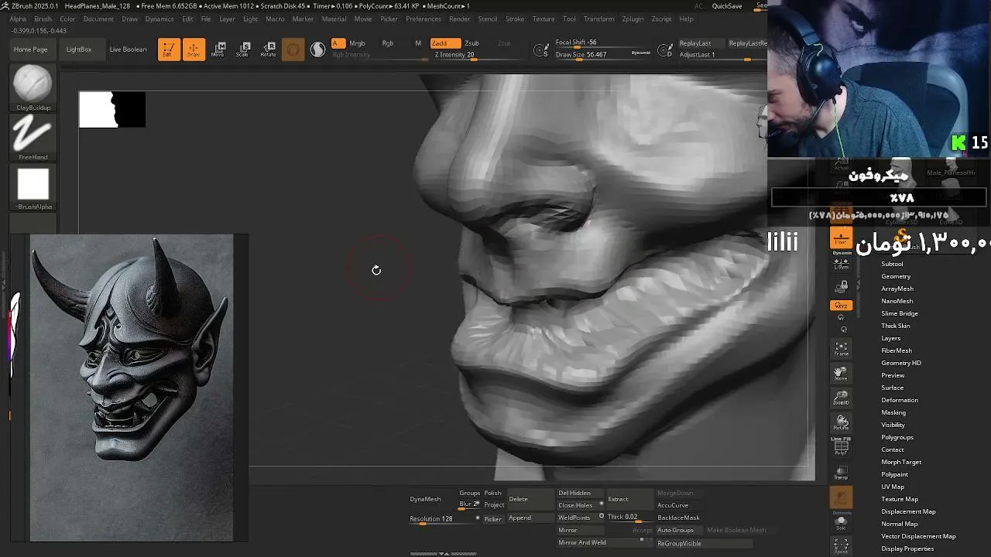The height and width of the screenshot is (557, 991).
Task: Click the Frame view icon
Action: tap(841, 349)
